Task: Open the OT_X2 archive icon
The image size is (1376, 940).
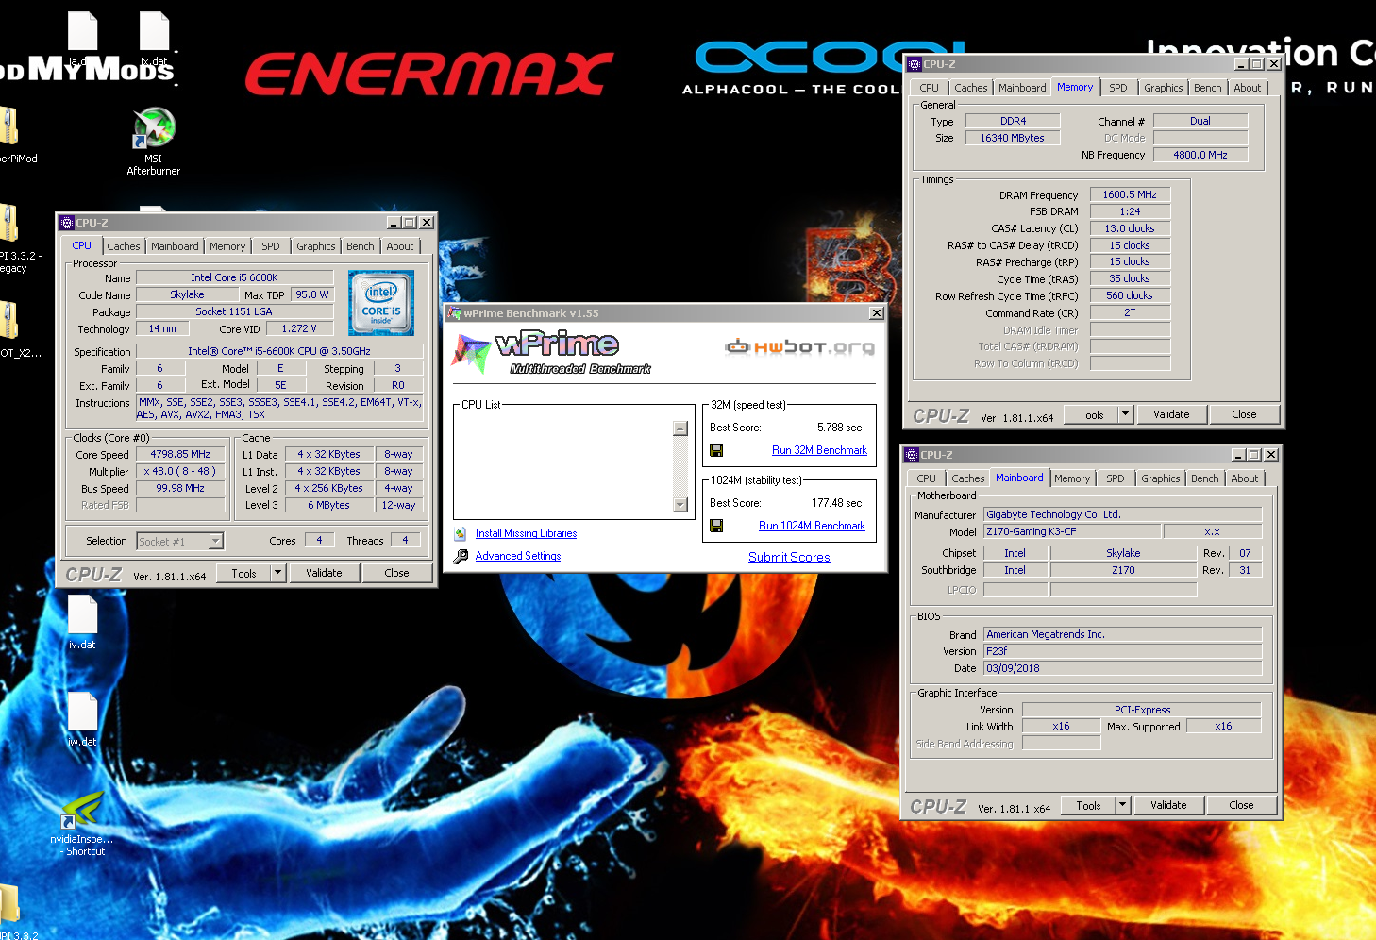Action: coord(9,321)
